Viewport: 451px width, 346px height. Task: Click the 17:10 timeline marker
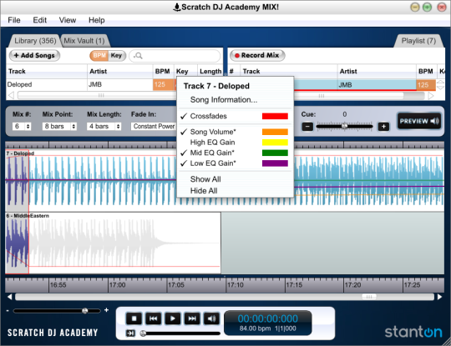click(235, 285)
